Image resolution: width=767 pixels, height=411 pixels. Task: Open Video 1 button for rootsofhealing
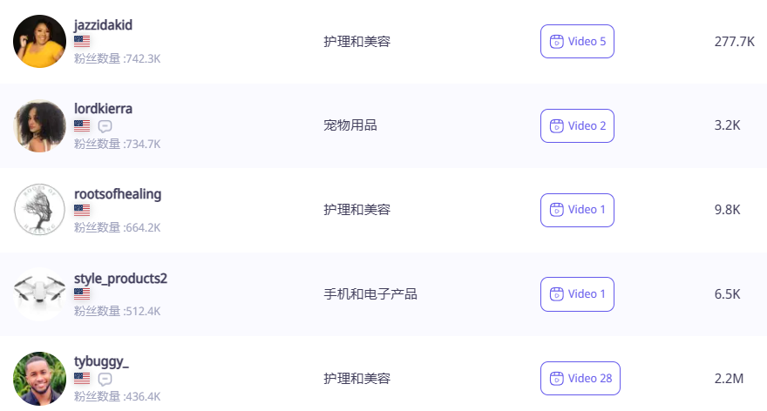click(x=577, y=210)
